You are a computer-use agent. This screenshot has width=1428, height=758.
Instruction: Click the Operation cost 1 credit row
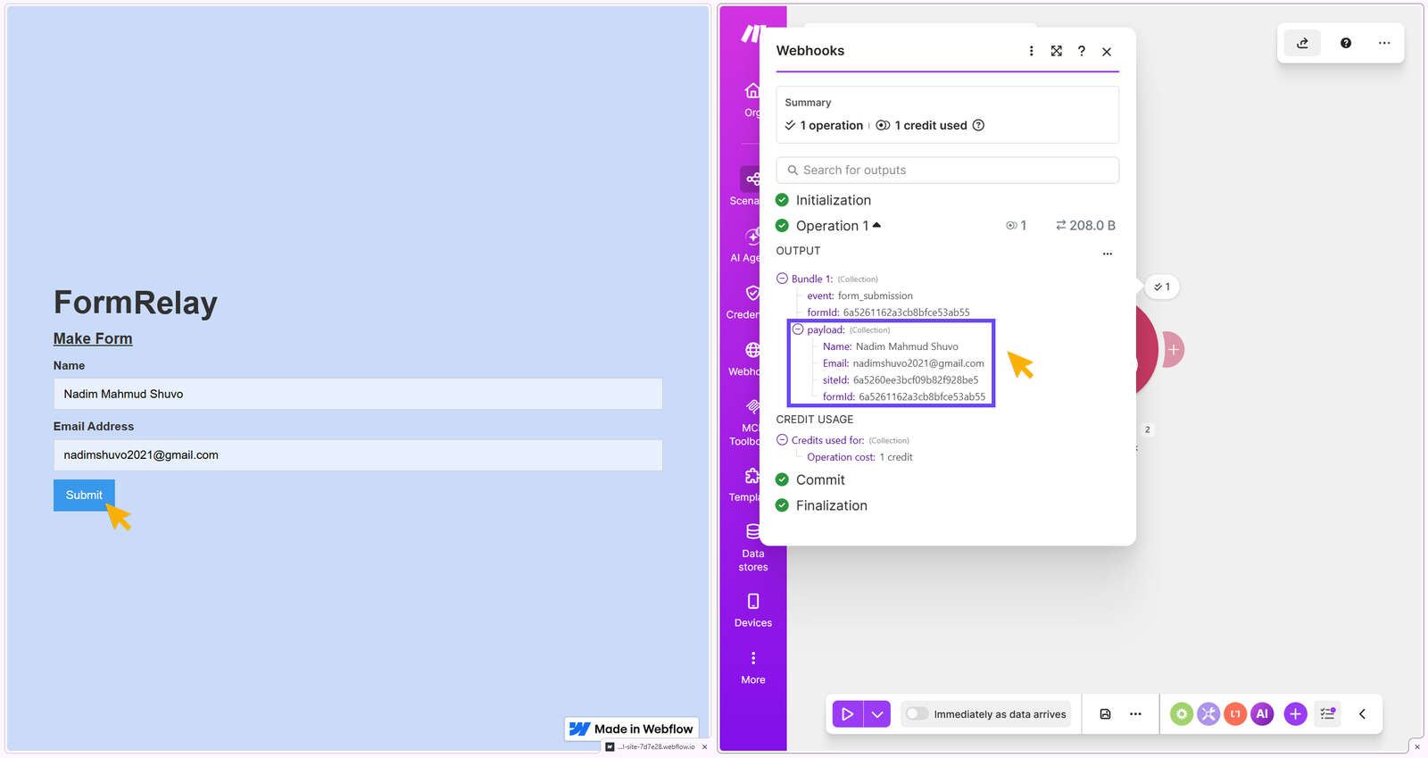point(859,457)
